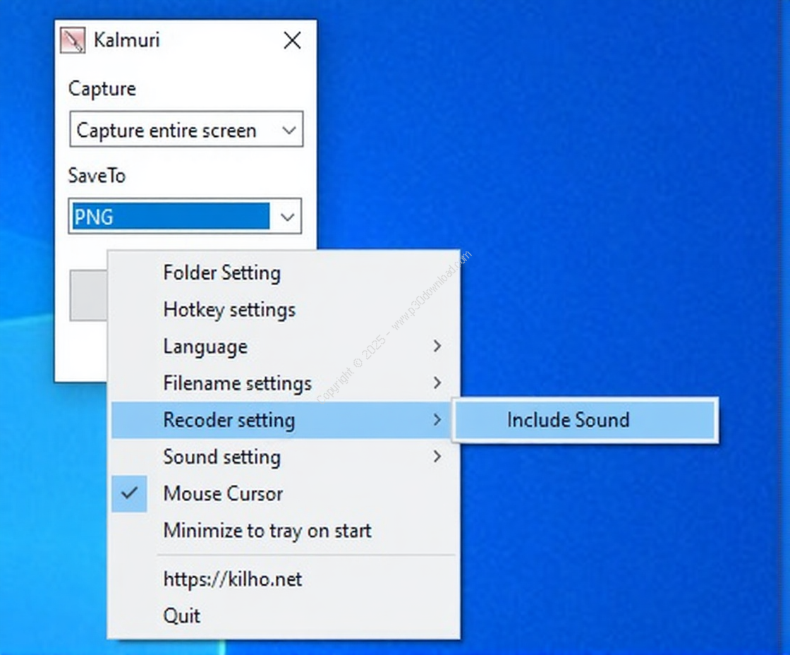Choose Hotkey settings in context menu
Viewport: 790px width, 655px height.
point(229,309)
